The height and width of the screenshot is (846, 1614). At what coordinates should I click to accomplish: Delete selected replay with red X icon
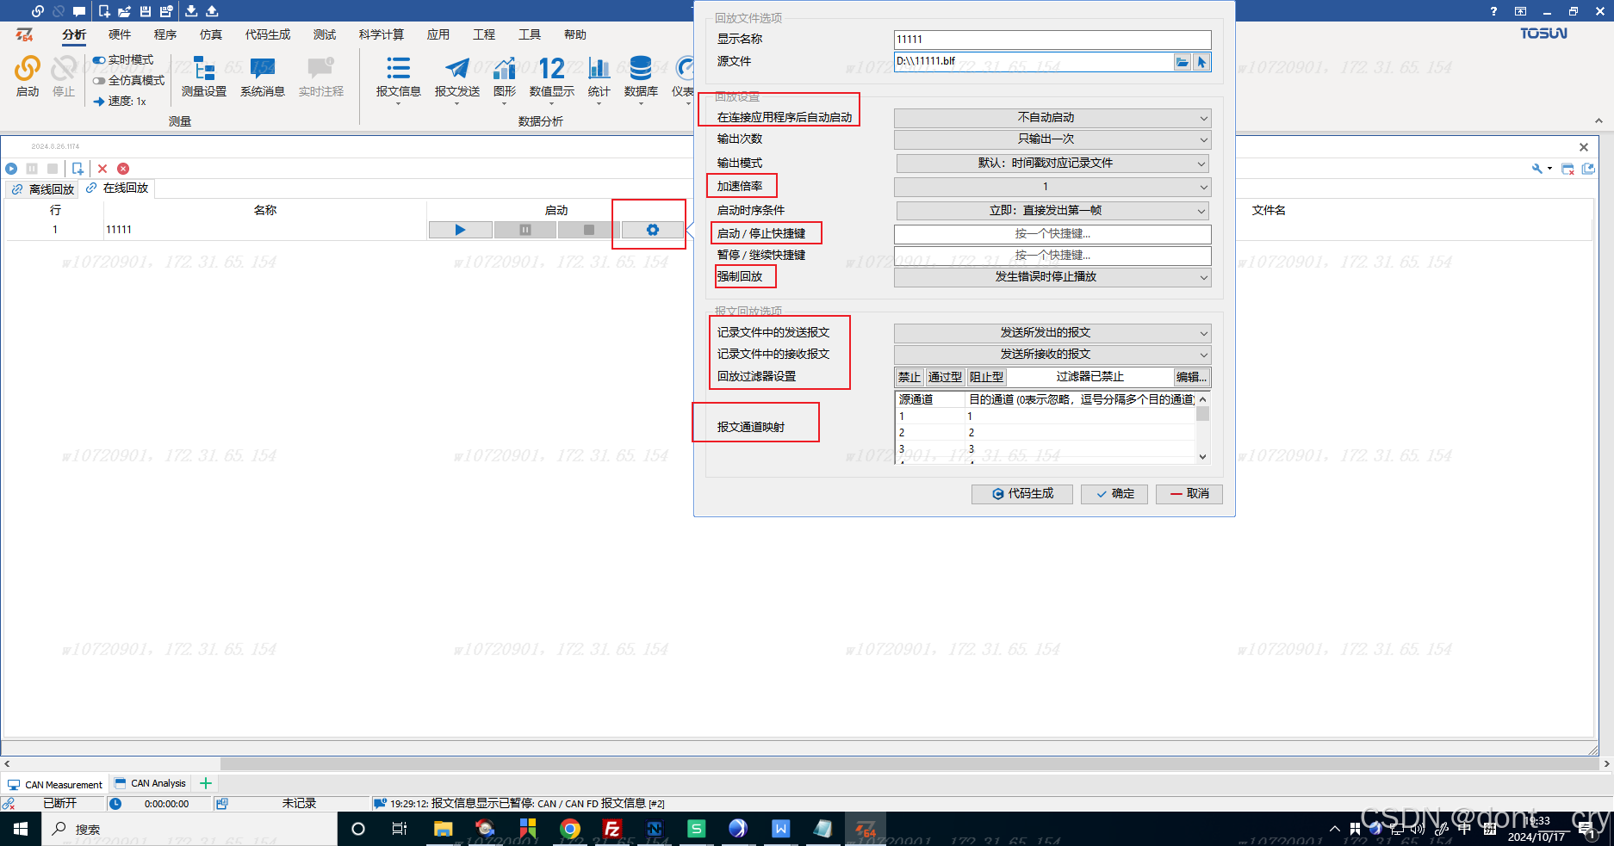102,169
